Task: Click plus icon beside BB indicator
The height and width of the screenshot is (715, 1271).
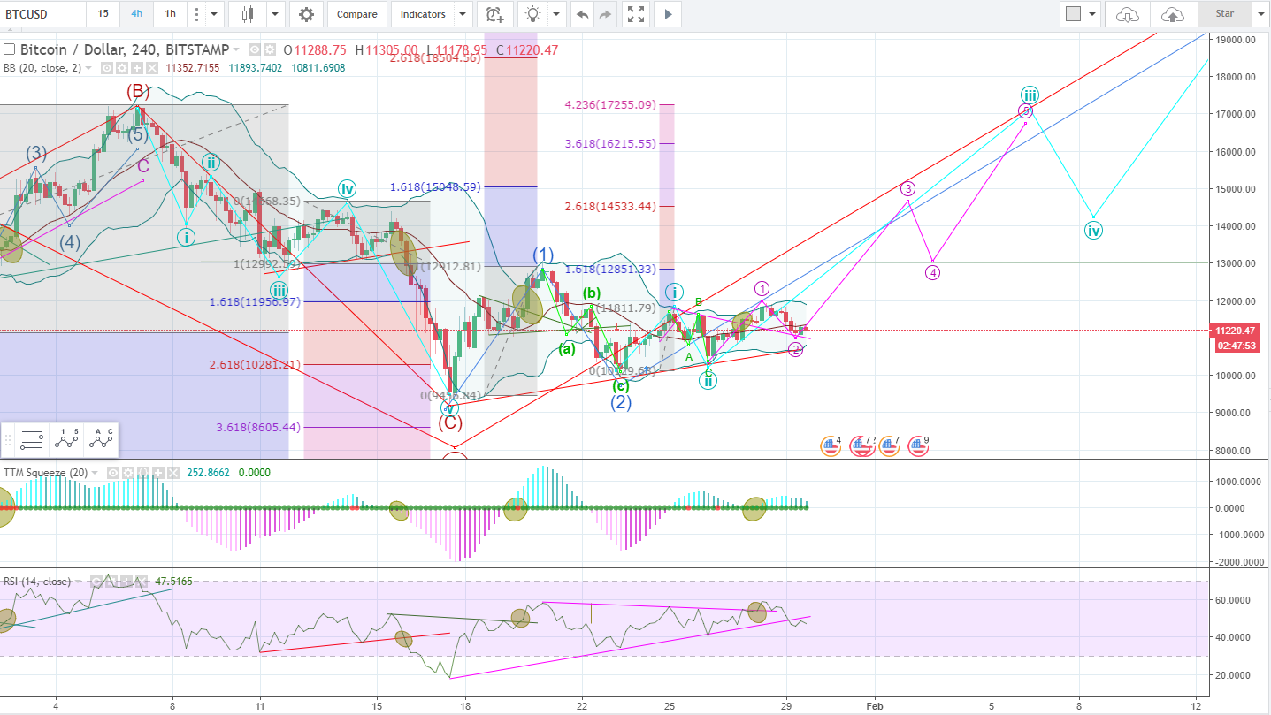Action: tap(136, 68)
